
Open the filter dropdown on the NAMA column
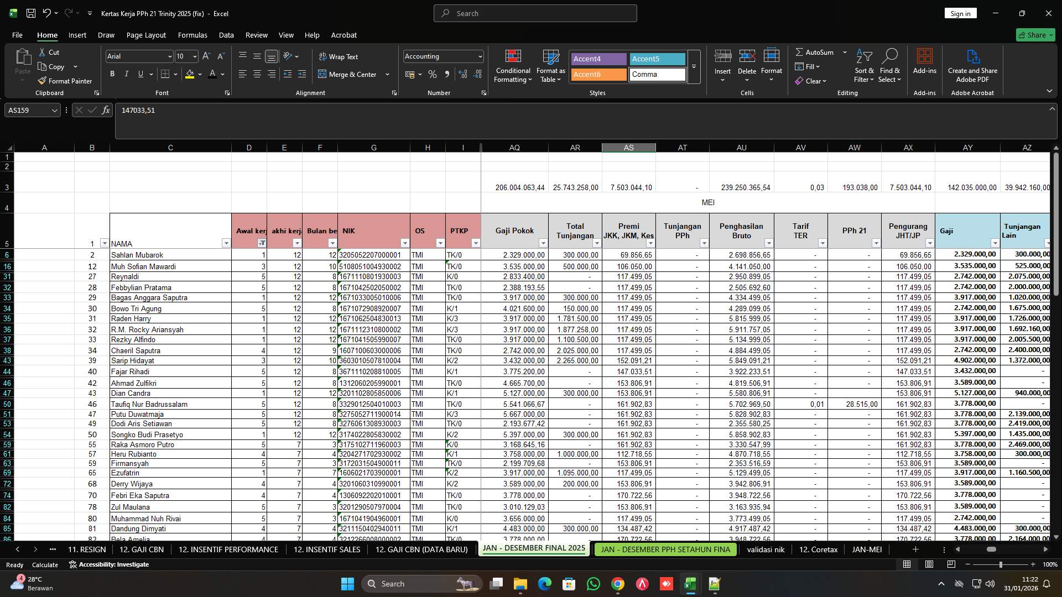[226, 243]
